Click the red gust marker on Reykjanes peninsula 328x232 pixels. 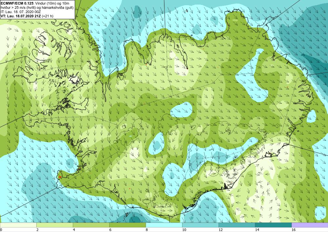coord(60,177)
